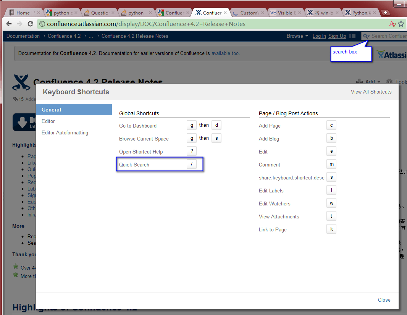407x315 pixels.
Task: Click the 'w' key badge
Action: [x=331, y=203]
